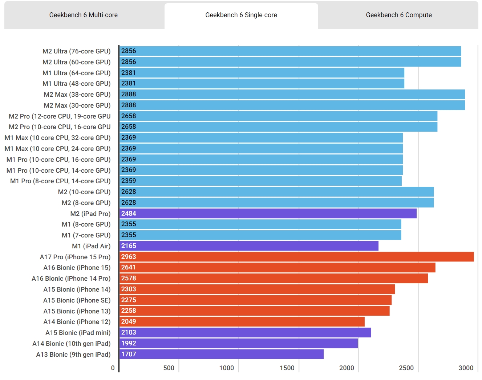The image size is (482, 380).
Task: Click the label 'A13 Bionic (9th gen iPad)'
Action: [x=73, y=355]
